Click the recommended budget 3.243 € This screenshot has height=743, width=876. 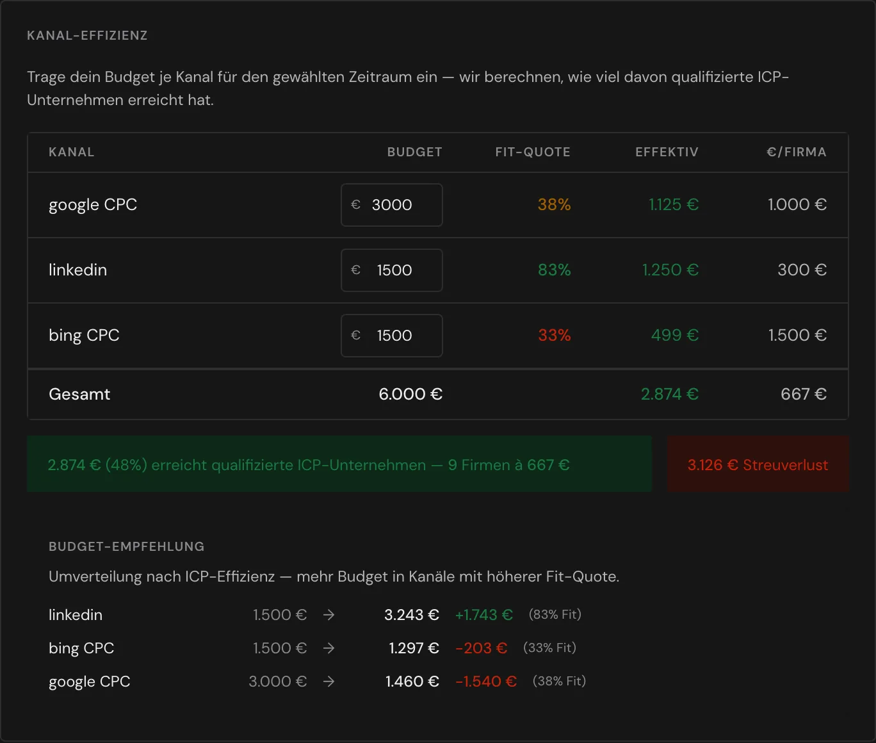pos(412,615)
